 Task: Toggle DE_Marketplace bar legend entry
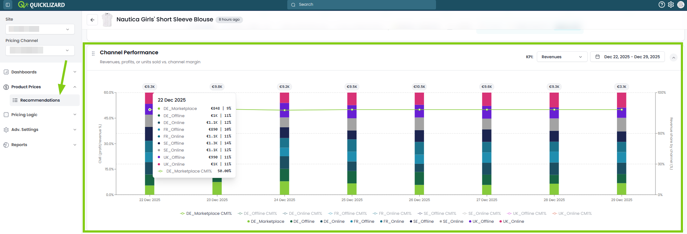coord(266,221)
